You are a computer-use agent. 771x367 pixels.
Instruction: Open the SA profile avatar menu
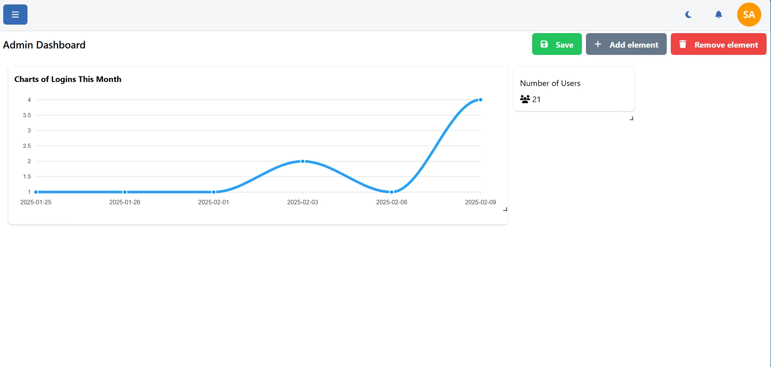(x=748, y=14)
